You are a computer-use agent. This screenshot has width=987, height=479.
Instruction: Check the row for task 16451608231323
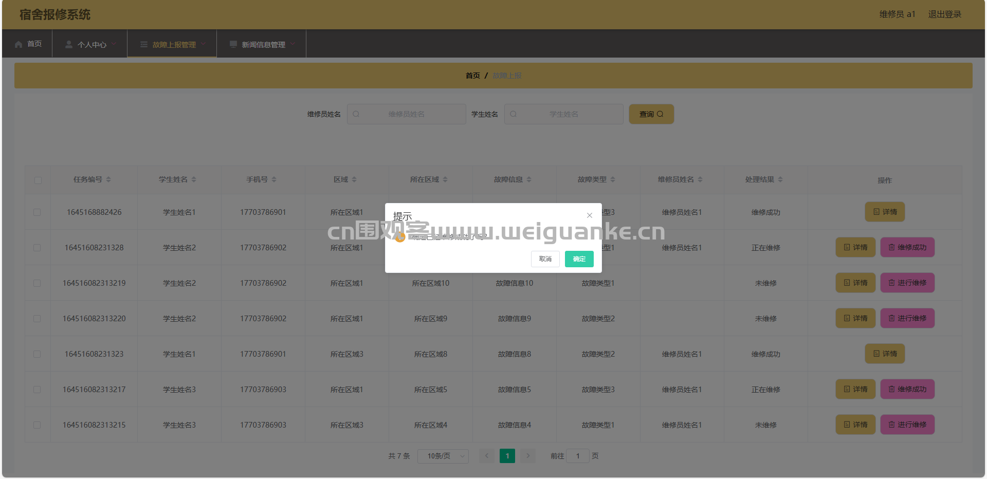click(37, 354)
